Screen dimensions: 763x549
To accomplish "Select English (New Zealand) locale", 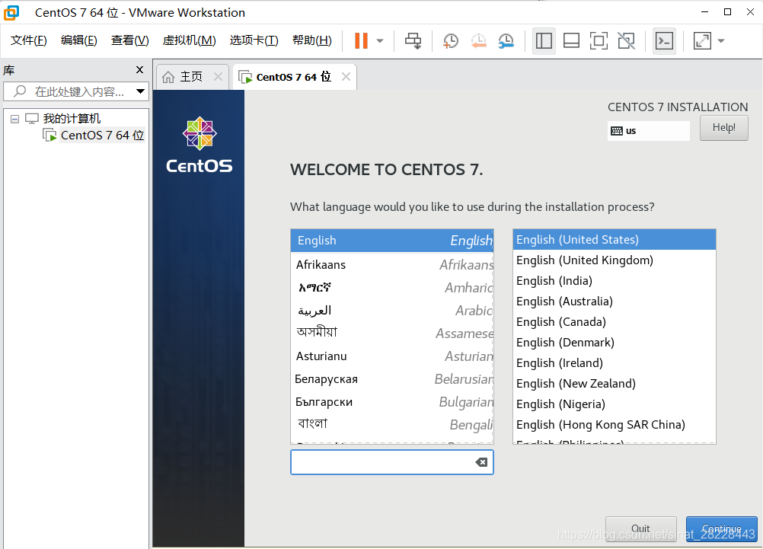I will click(x=614, y=384).
